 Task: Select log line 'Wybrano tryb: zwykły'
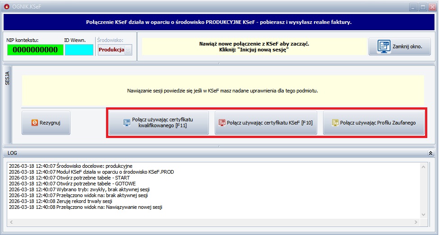[80, 189]
